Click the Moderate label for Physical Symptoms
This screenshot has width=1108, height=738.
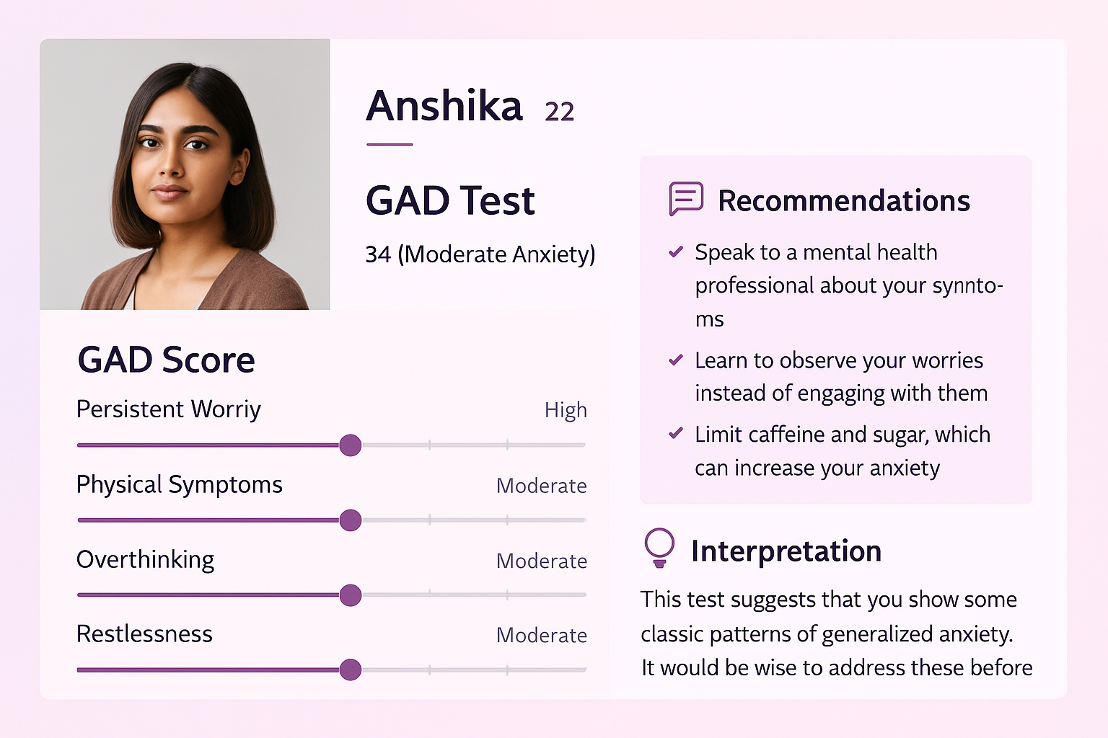[541, 486]
